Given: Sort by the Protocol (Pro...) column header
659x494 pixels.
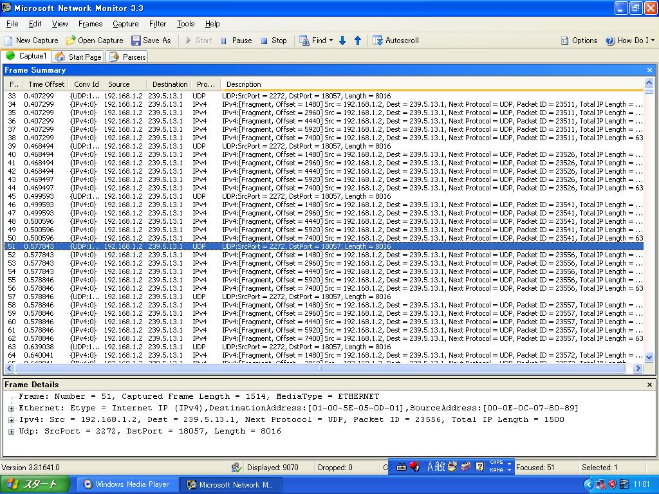Looking at the screenshot, I should tap(205, 84).
